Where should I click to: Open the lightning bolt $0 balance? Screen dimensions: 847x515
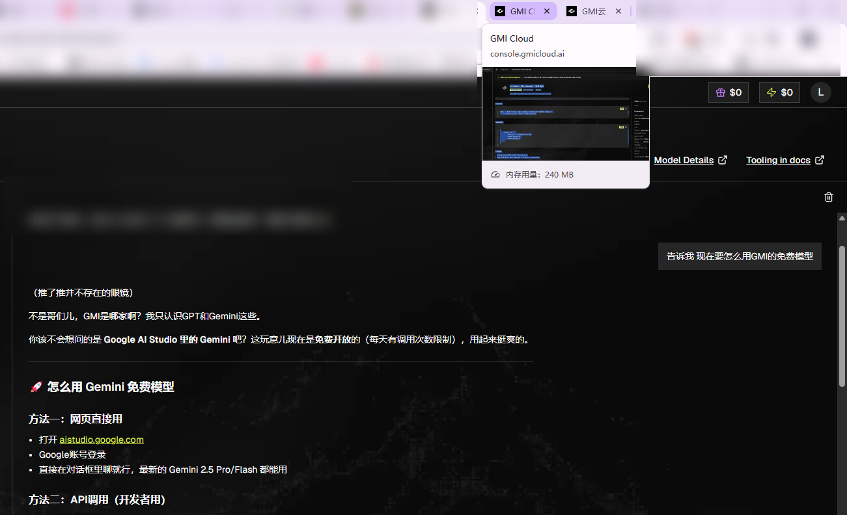coord(779,92)
